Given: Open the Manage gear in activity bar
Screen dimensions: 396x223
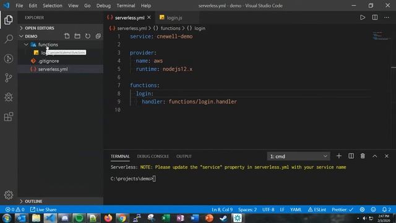Looking at the screenshot, I should point(9,195).
